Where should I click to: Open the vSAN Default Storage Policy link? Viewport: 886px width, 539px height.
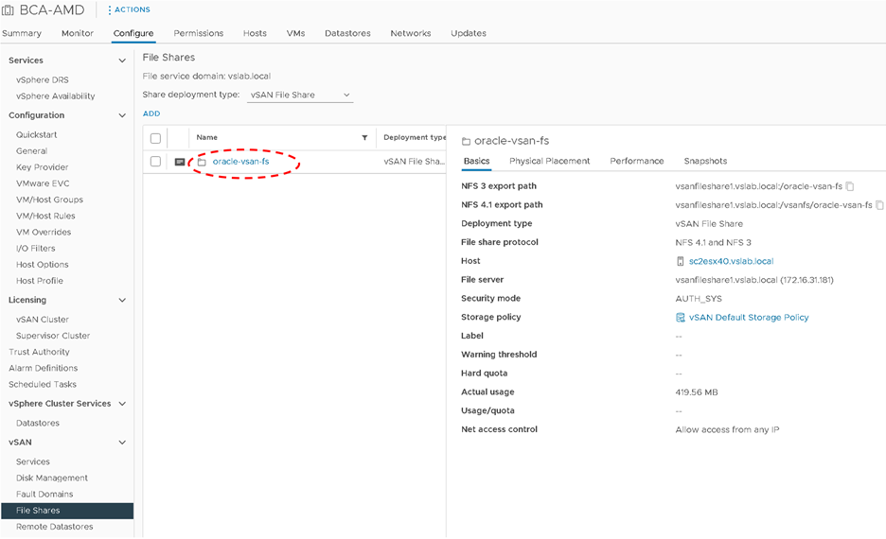[749, 318]
